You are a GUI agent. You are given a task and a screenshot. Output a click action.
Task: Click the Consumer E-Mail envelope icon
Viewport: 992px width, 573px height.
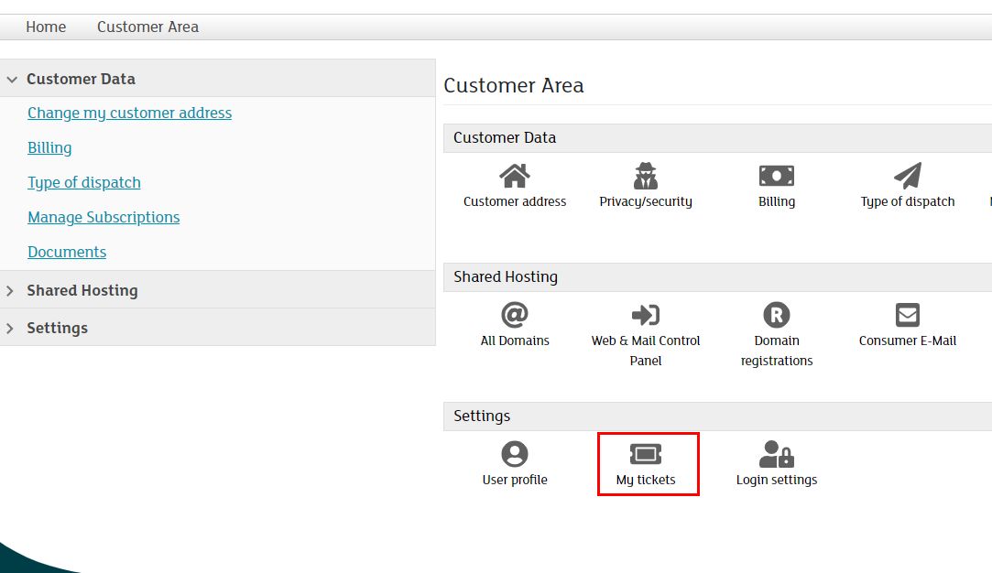pos(907,315)
